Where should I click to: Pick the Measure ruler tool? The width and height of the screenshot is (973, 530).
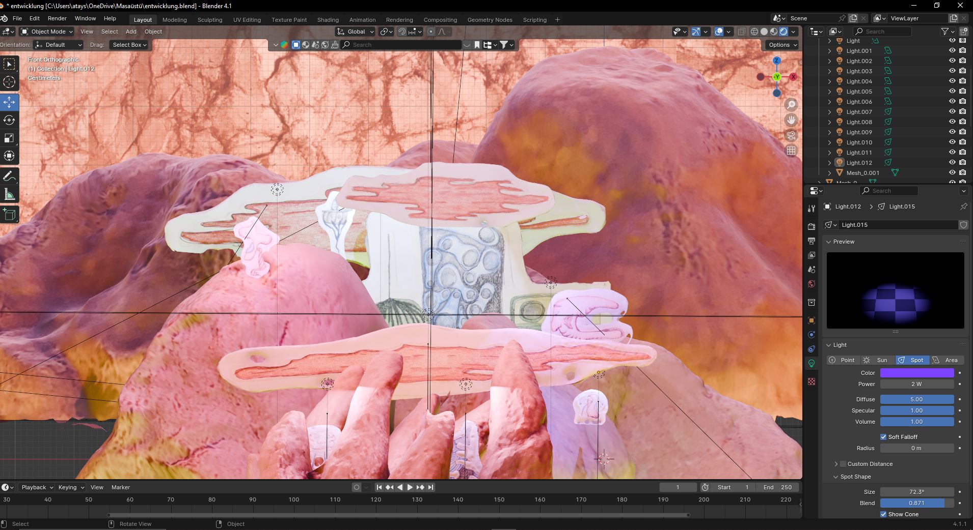coord(9,194)
